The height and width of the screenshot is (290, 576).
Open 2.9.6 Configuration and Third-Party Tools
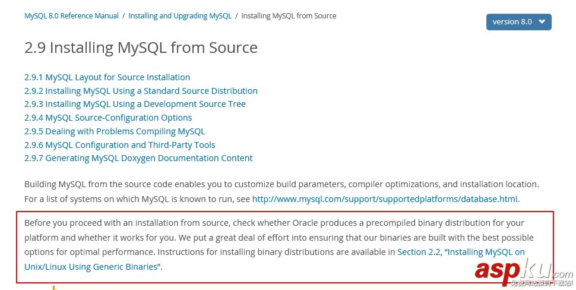[x=119, y=145]
